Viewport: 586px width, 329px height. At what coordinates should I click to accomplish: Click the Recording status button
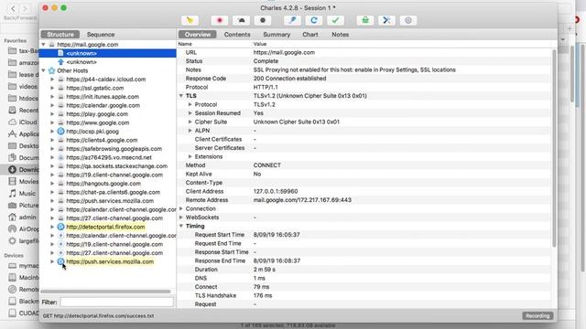coord(537,315)
